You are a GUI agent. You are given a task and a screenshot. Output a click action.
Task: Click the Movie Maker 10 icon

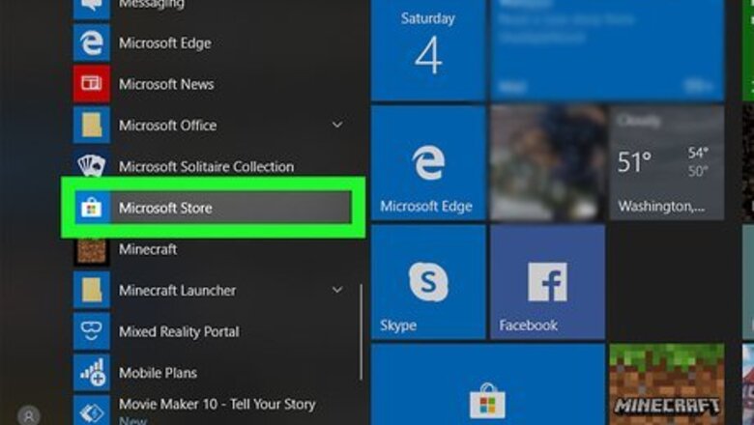[x=92, y=411]
